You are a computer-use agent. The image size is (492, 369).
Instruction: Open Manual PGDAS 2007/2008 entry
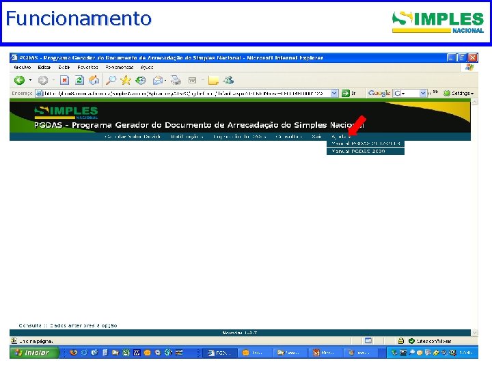click(366, 143)
